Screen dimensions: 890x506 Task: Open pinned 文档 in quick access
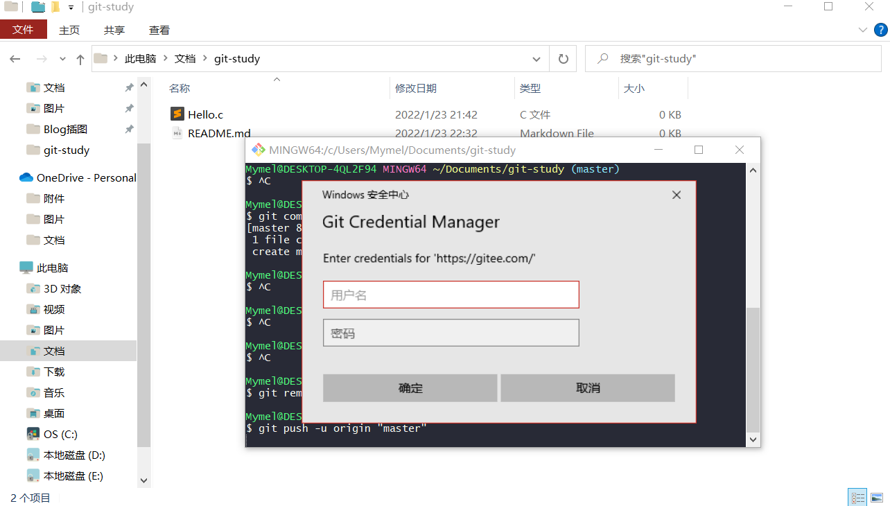pos(54,87)
